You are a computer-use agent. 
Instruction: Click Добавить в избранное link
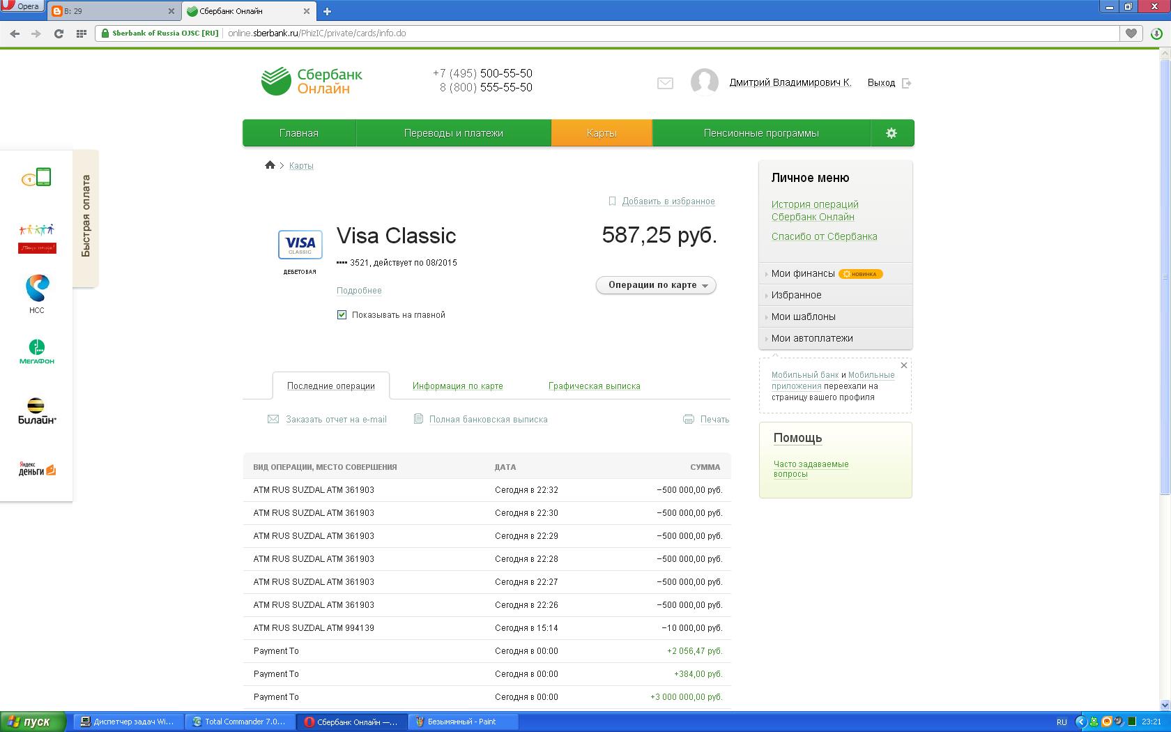[668, 201]
